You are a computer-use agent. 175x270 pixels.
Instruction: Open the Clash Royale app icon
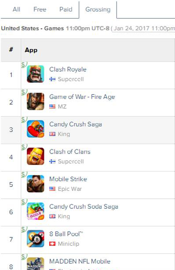tap(36, 74)
